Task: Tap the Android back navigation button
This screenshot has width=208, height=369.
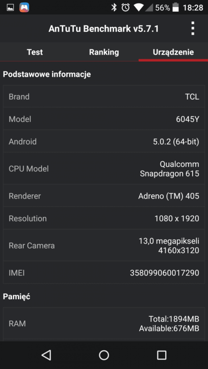Action: [x=46, y=355]
